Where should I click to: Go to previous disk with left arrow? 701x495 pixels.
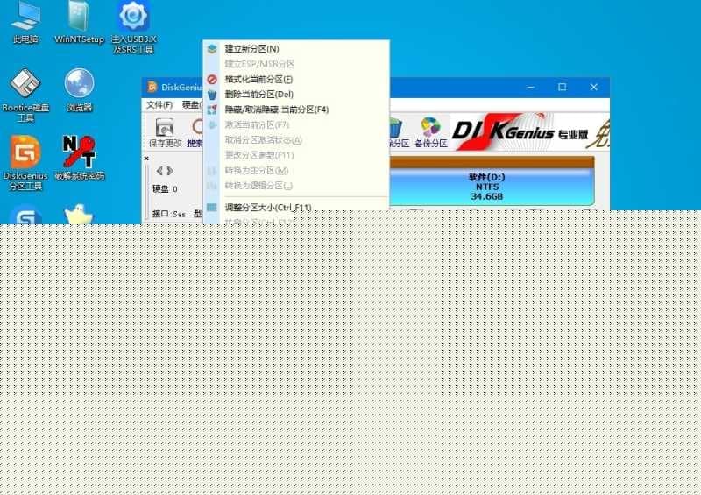coord(158,171)
